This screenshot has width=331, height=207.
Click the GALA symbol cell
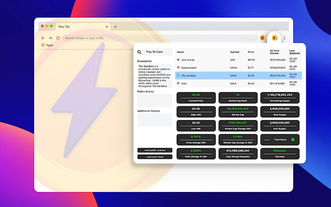[x=233, y=83]
